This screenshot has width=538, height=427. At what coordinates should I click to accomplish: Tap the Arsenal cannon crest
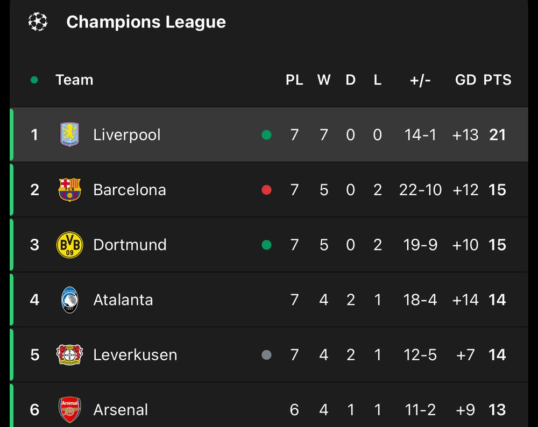(69, 409)
